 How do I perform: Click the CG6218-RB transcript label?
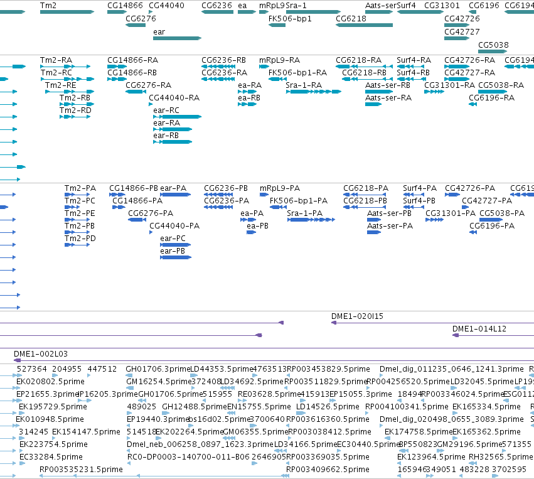[364, 73]
